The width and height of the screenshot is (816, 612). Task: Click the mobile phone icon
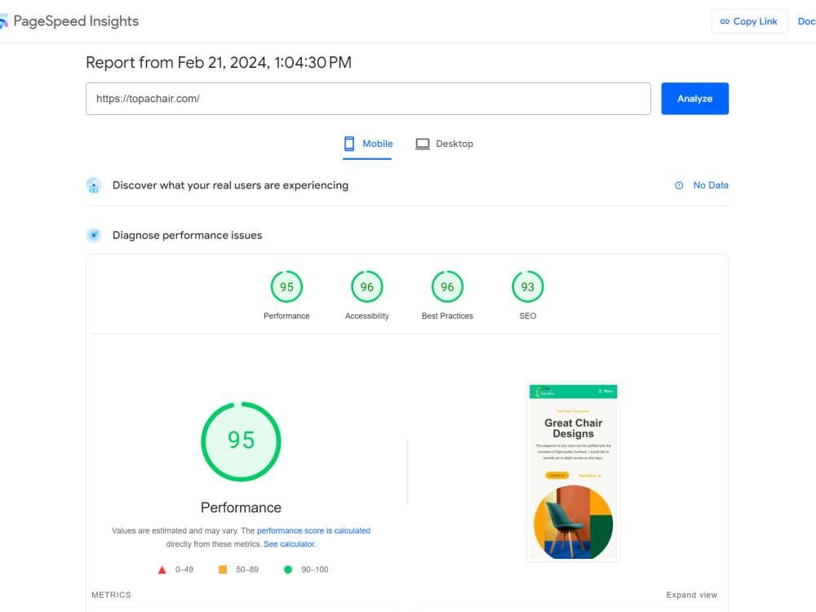pyautogui.click(x=349, y=144)
